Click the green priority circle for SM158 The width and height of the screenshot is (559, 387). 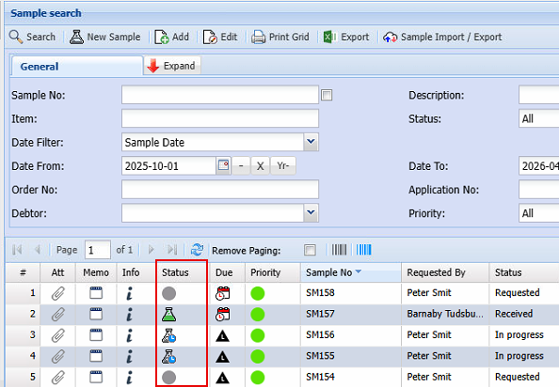coord(258,293)
